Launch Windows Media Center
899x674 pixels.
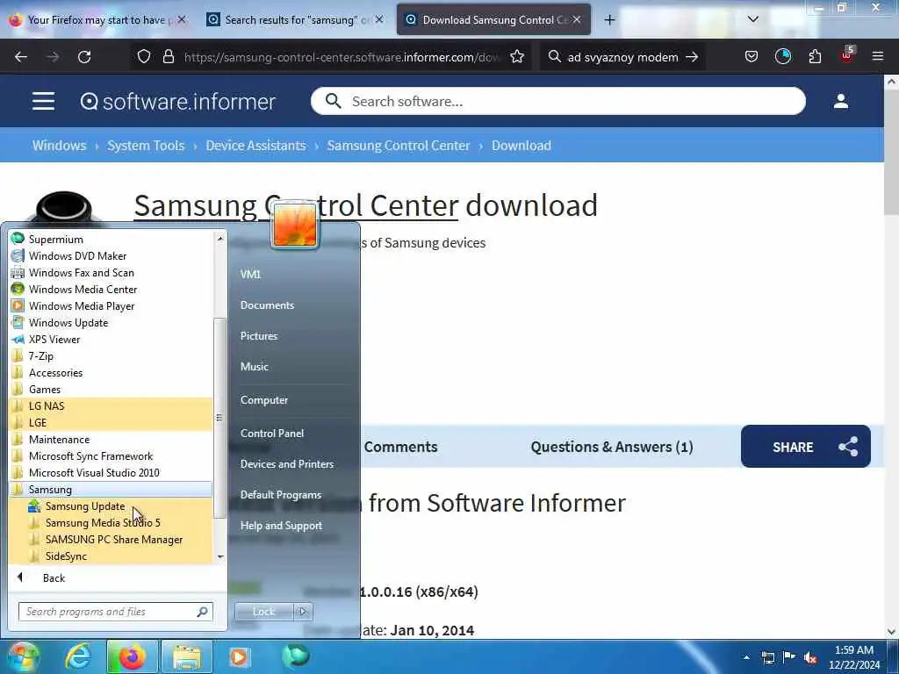pos(111,289)
